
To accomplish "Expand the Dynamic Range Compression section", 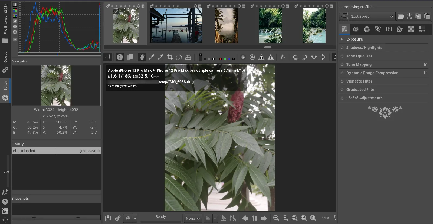I will [x=372, y=73].
